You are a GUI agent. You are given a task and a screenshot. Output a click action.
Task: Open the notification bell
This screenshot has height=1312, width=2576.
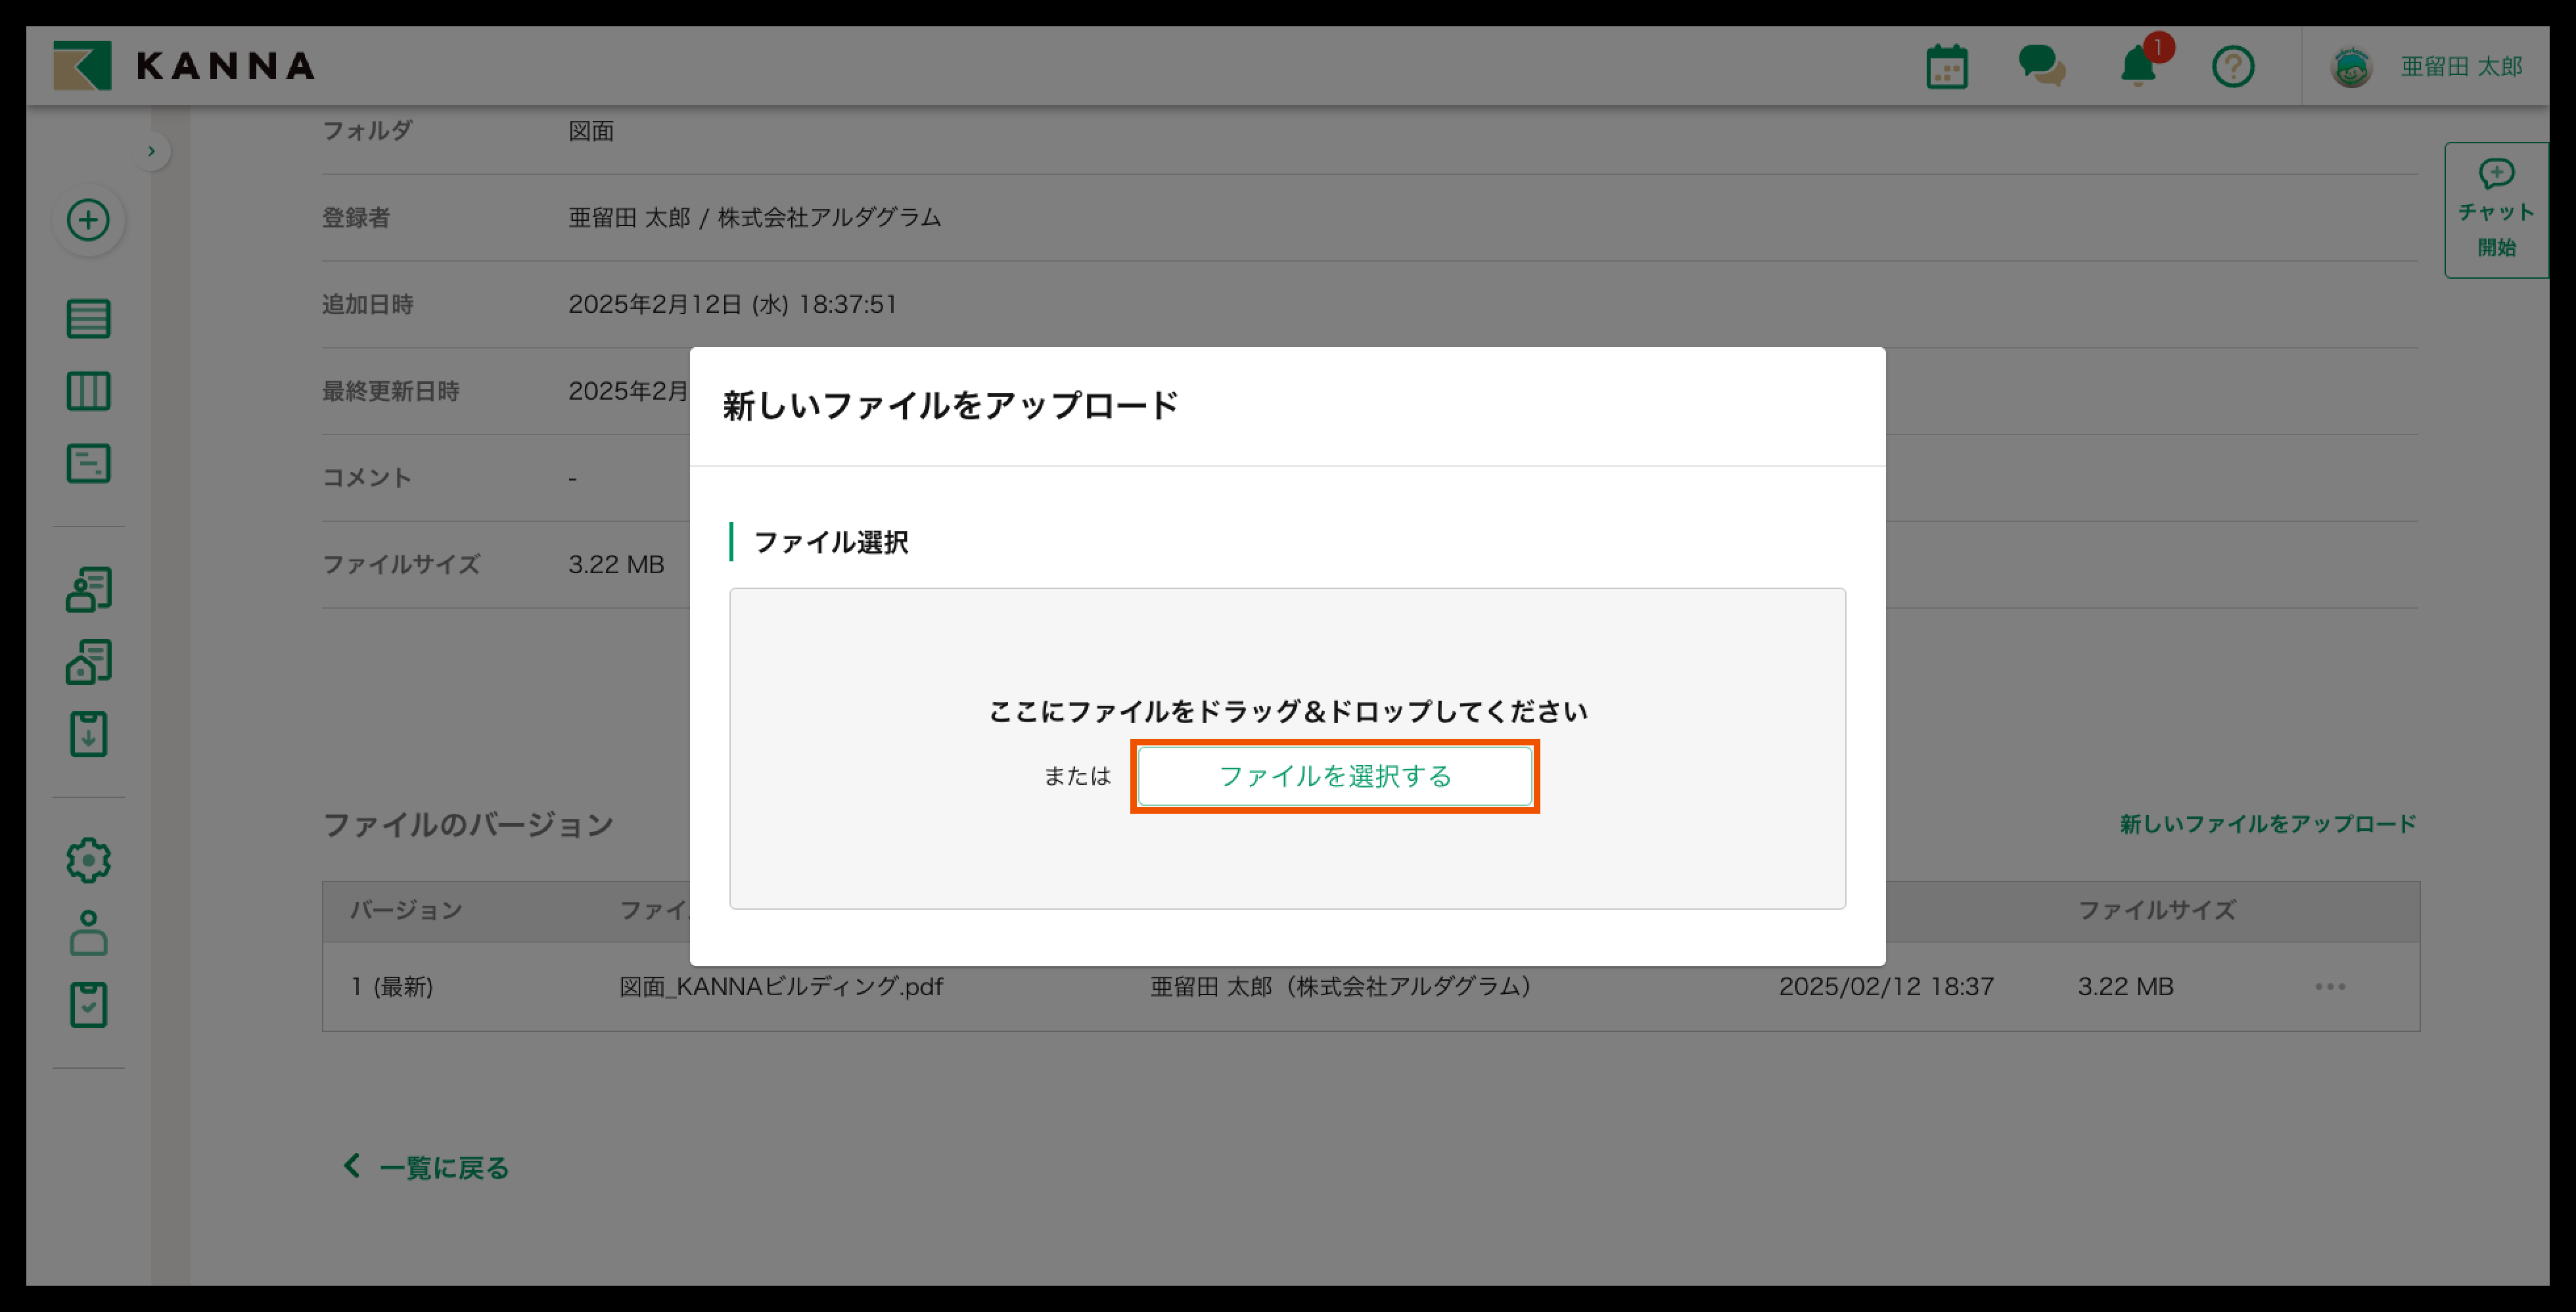tap(2138, 67)
